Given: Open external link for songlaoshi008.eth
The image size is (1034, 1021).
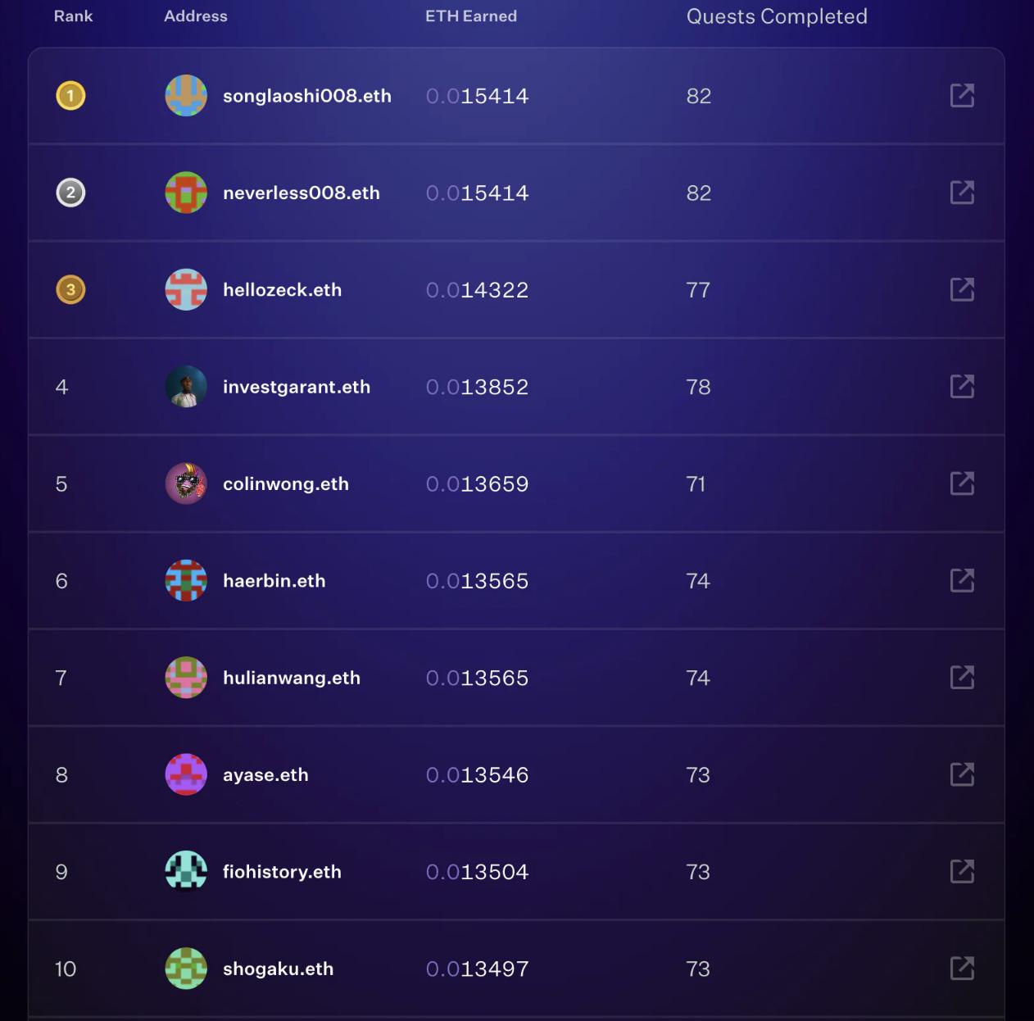Looking at the screenshot, I should (x=963, y=96).
